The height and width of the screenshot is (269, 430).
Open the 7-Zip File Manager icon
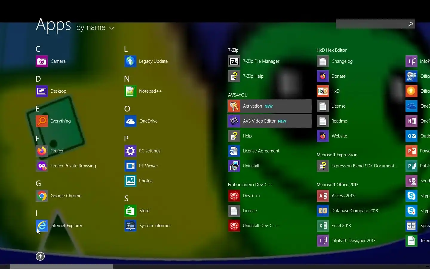(x=234, y=61)
